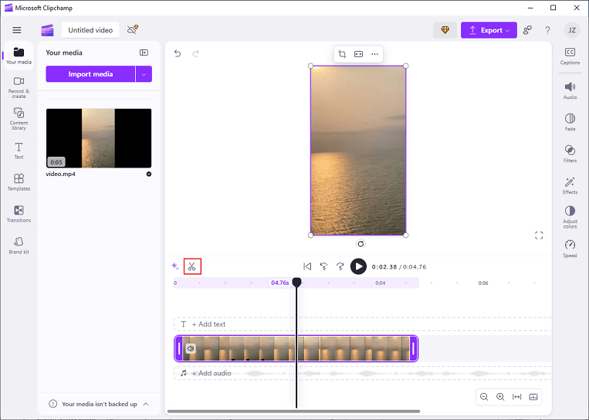This screenshot has width=589, height=420.
Task: Click the rotate handle below the preview
Action: click(x=361, y=244)
